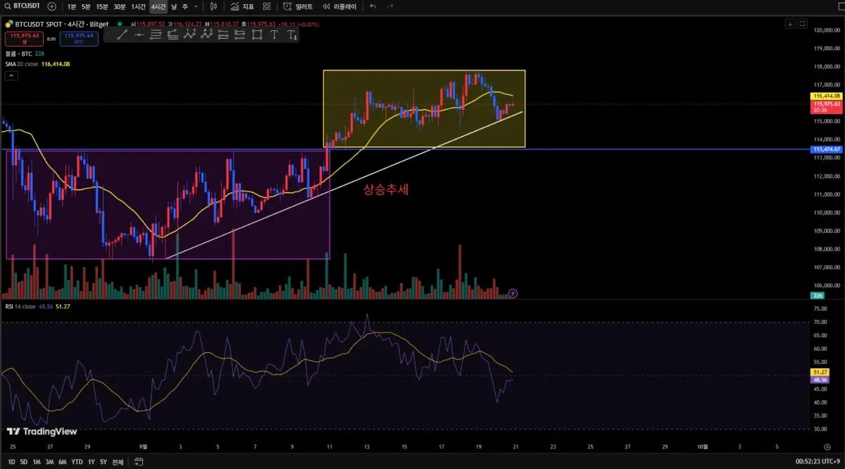Viewport: 845px width, 469px height.
Task: Add a symbol with the plus icon
Action: [x=51, y=6]
